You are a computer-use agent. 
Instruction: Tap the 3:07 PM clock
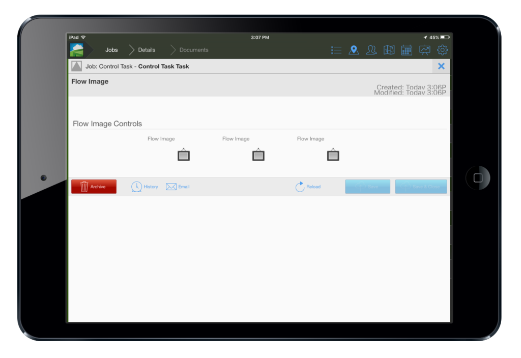click(260, 37)
